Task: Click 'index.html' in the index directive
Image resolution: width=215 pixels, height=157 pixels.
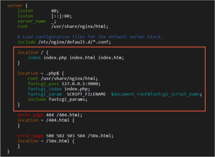Action: (x=82, y=58)
